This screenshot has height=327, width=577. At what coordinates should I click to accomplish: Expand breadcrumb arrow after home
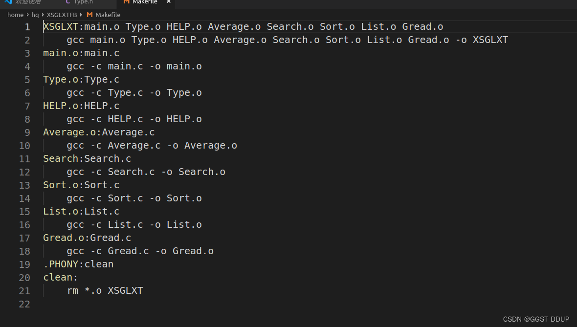click(x=27, y=15)
